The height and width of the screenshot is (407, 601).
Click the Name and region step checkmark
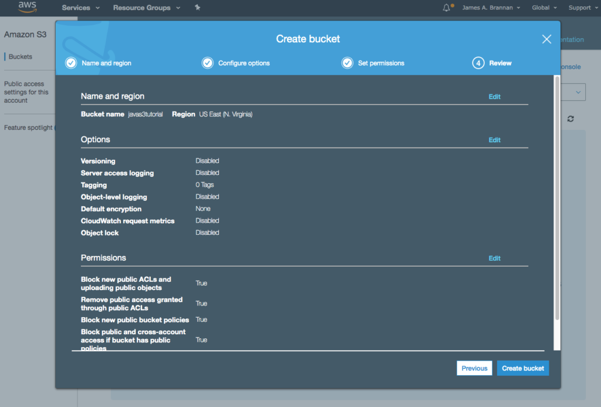(x=71, y=63)
